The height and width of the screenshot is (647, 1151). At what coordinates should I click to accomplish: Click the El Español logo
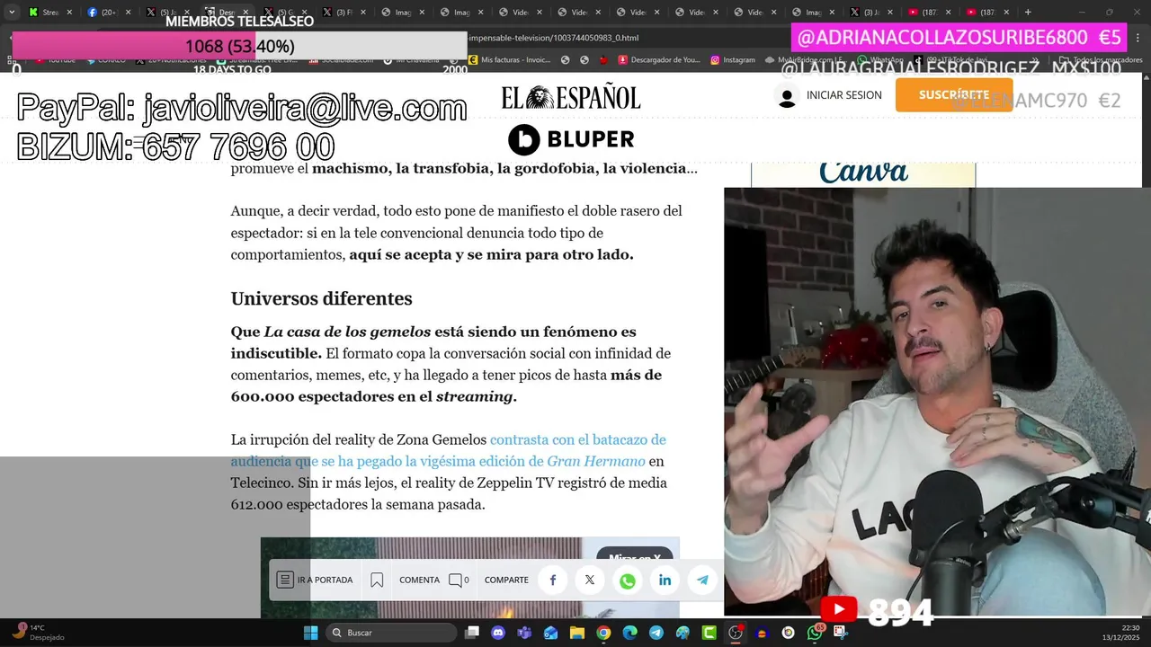tap(571, 97)
